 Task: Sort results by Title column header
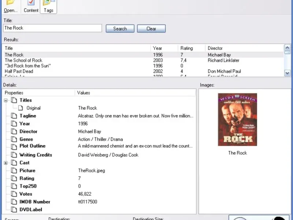[77, 48]
